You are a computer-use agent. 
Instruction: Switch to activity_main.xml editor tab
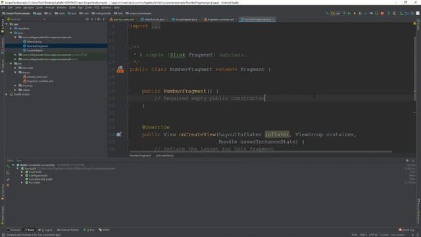click(x=123, y=19)
